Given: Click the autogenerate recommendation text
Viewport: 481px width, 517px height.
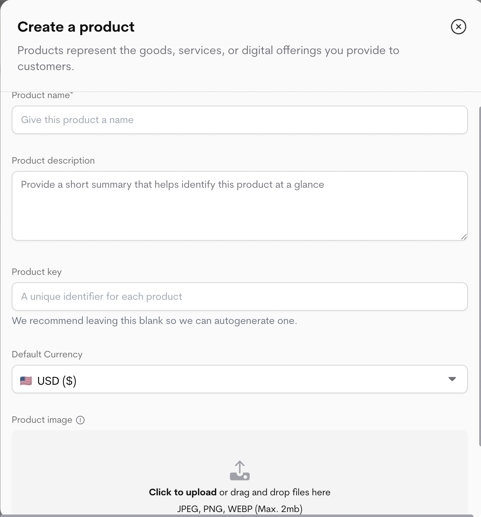Looking at the screenshot, I should click(x=155, y=320).
